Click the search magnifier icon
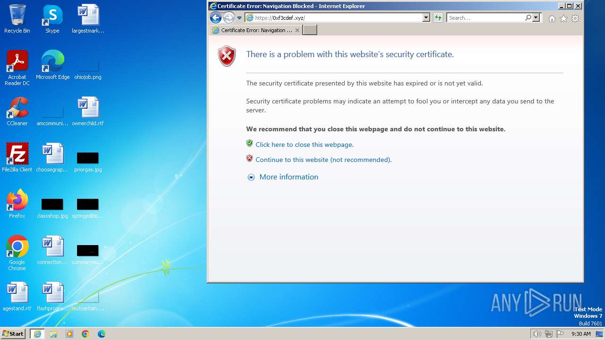The height and width of the screenshot is (340, 605). [528, 18]
